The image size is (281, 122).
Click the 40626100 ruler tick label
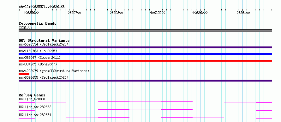point(242,13)
